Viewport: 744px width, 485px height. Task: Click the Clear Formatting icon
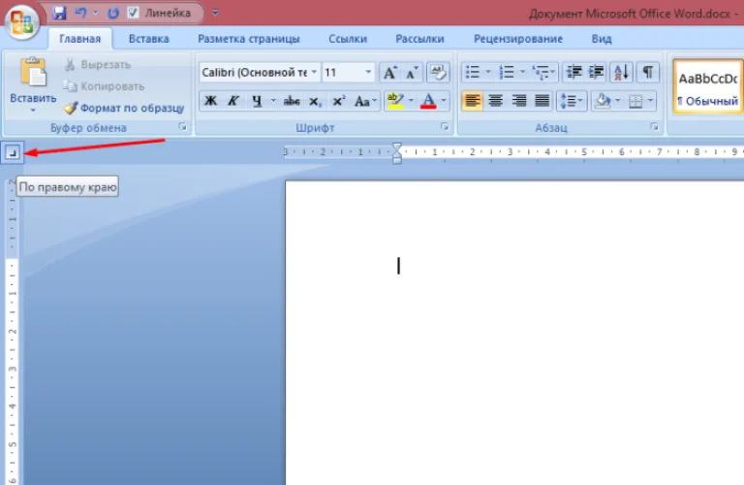(438, 72)
